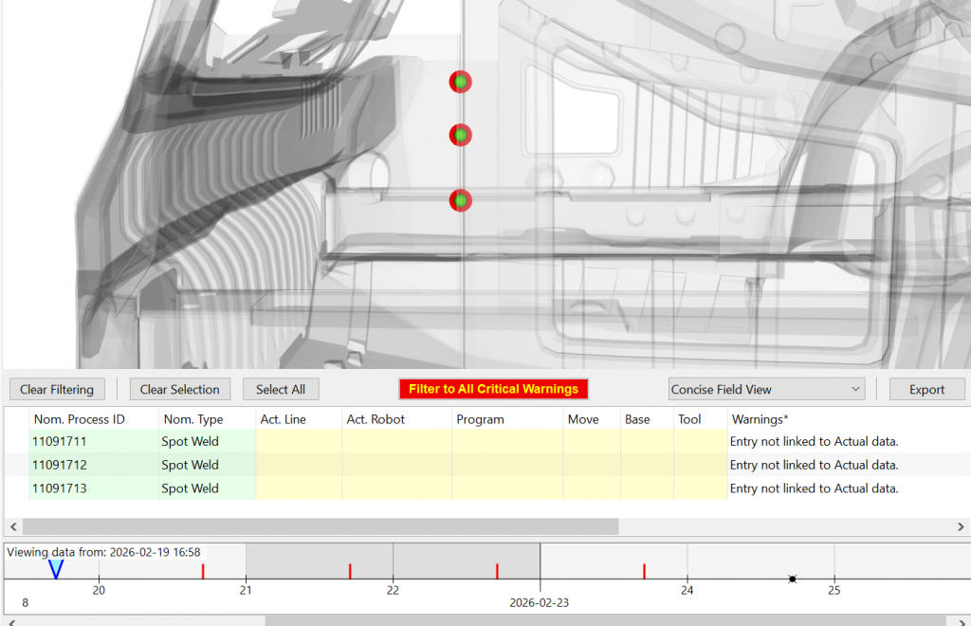
Task: Click the red timeline tick before 24
Action: pos(644,571)
